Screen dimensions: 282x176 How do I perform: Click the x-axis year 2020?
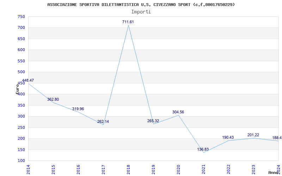[178, 170]
